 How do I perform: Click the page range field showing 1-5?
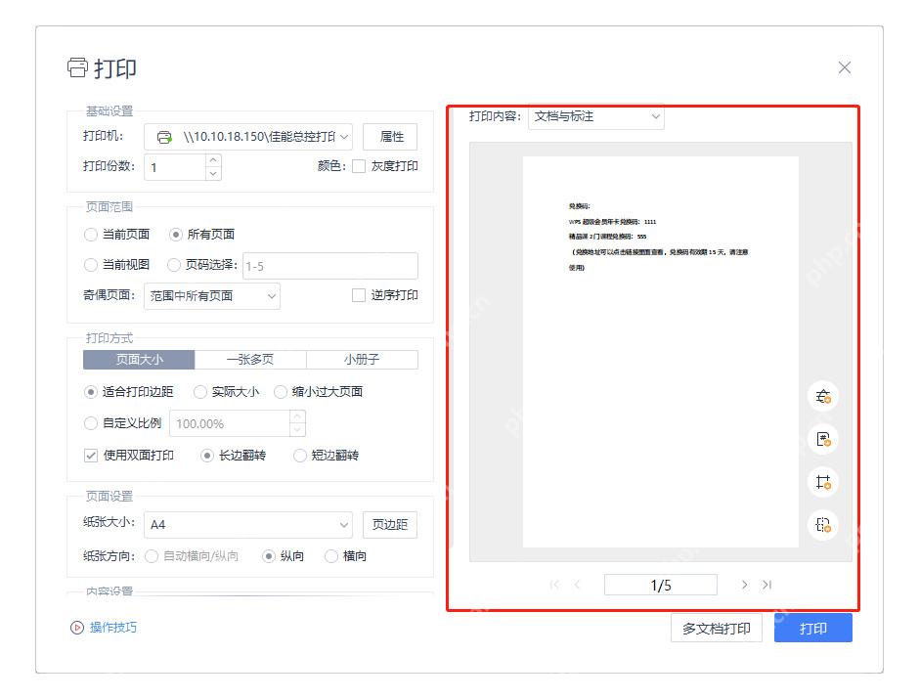tap(330, 266)
